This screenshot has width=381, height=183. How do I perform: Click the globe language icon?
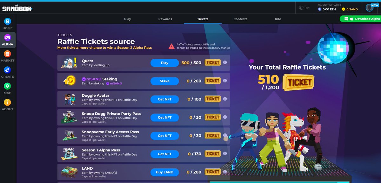[301, 8]
